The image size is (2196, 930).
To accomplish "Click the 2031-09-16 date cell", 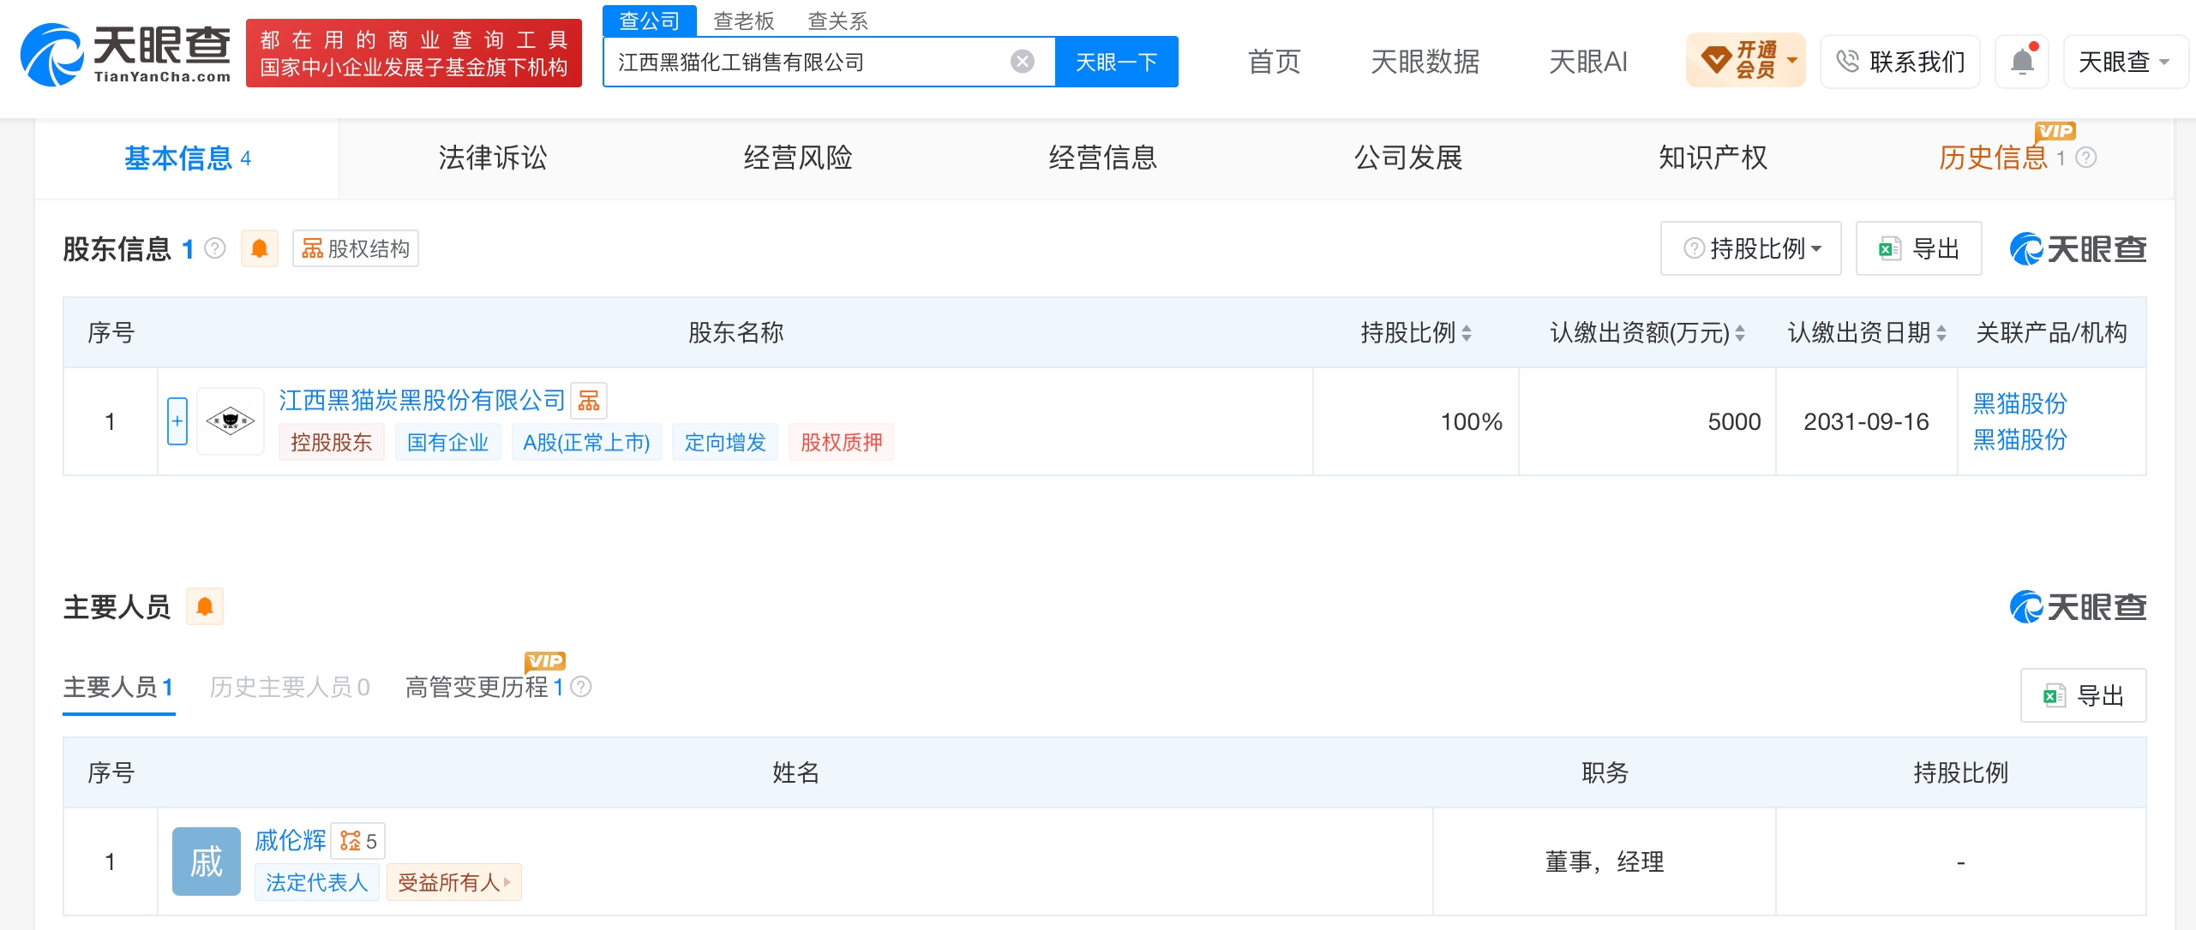I will [1867, 421].
